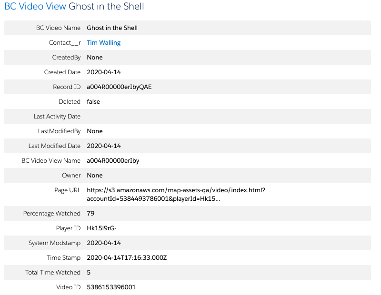Click the Time Stamp value

click(127, 258)
